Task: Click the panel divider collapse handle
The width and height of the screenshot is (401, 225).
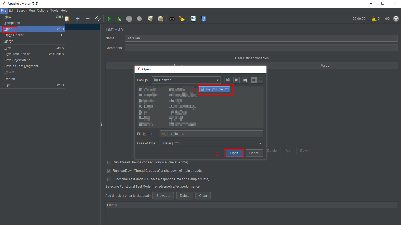Action: (x=102, y=124)
